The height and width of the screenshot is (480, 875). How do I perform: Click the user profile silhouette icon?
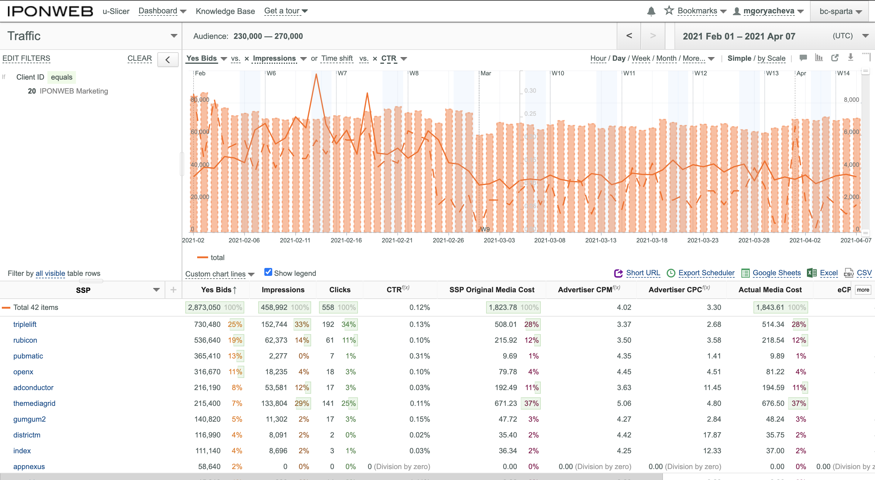[x=736, y=11]
